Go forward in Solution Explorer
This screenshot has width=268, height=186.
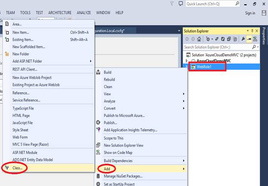193,39
